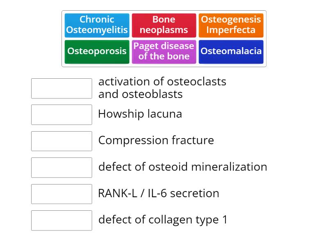Viewport: 328px width, 246px height.
Task: Click the tile bank's blank left margin
Action: tap(63, 39)
